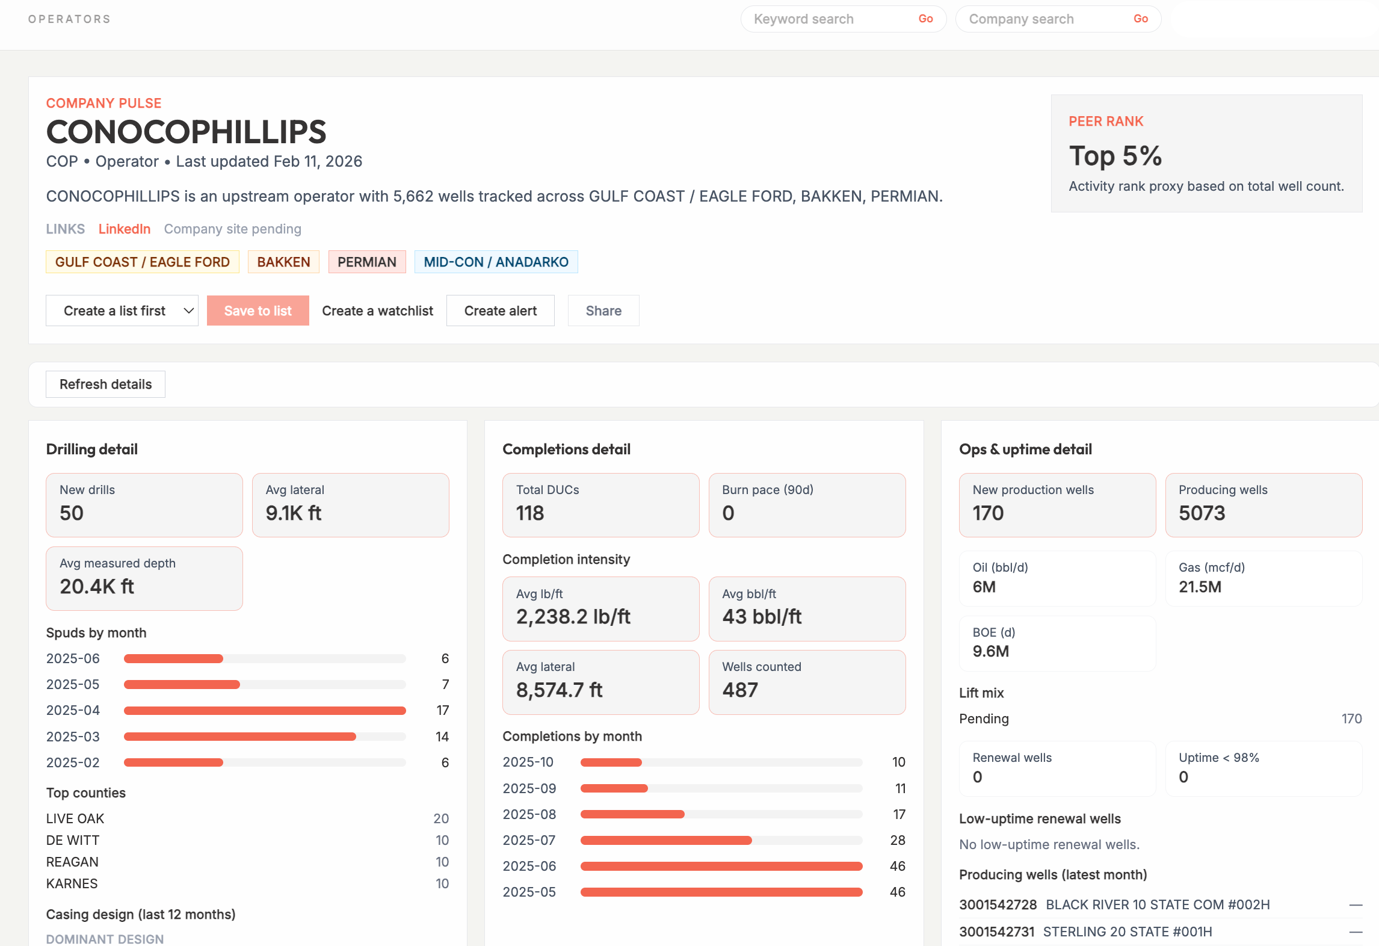Click Create a watchlist link
This screenshot has width=1379, height=946.
pos(377,311)
